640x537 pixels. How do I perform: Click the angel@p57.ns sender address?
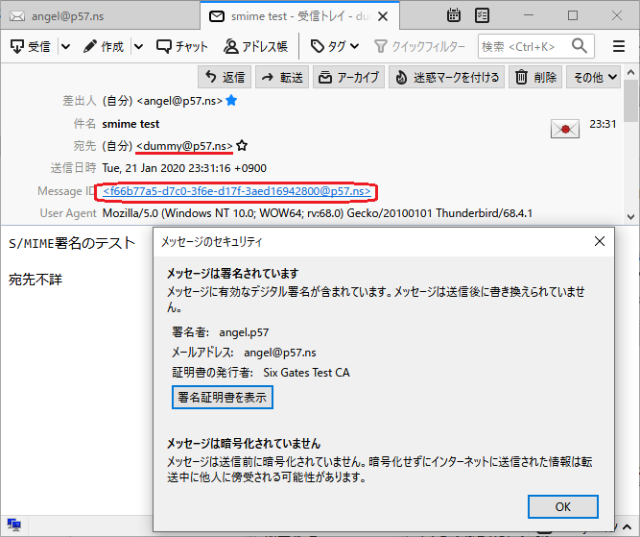(x=179, y=101)
